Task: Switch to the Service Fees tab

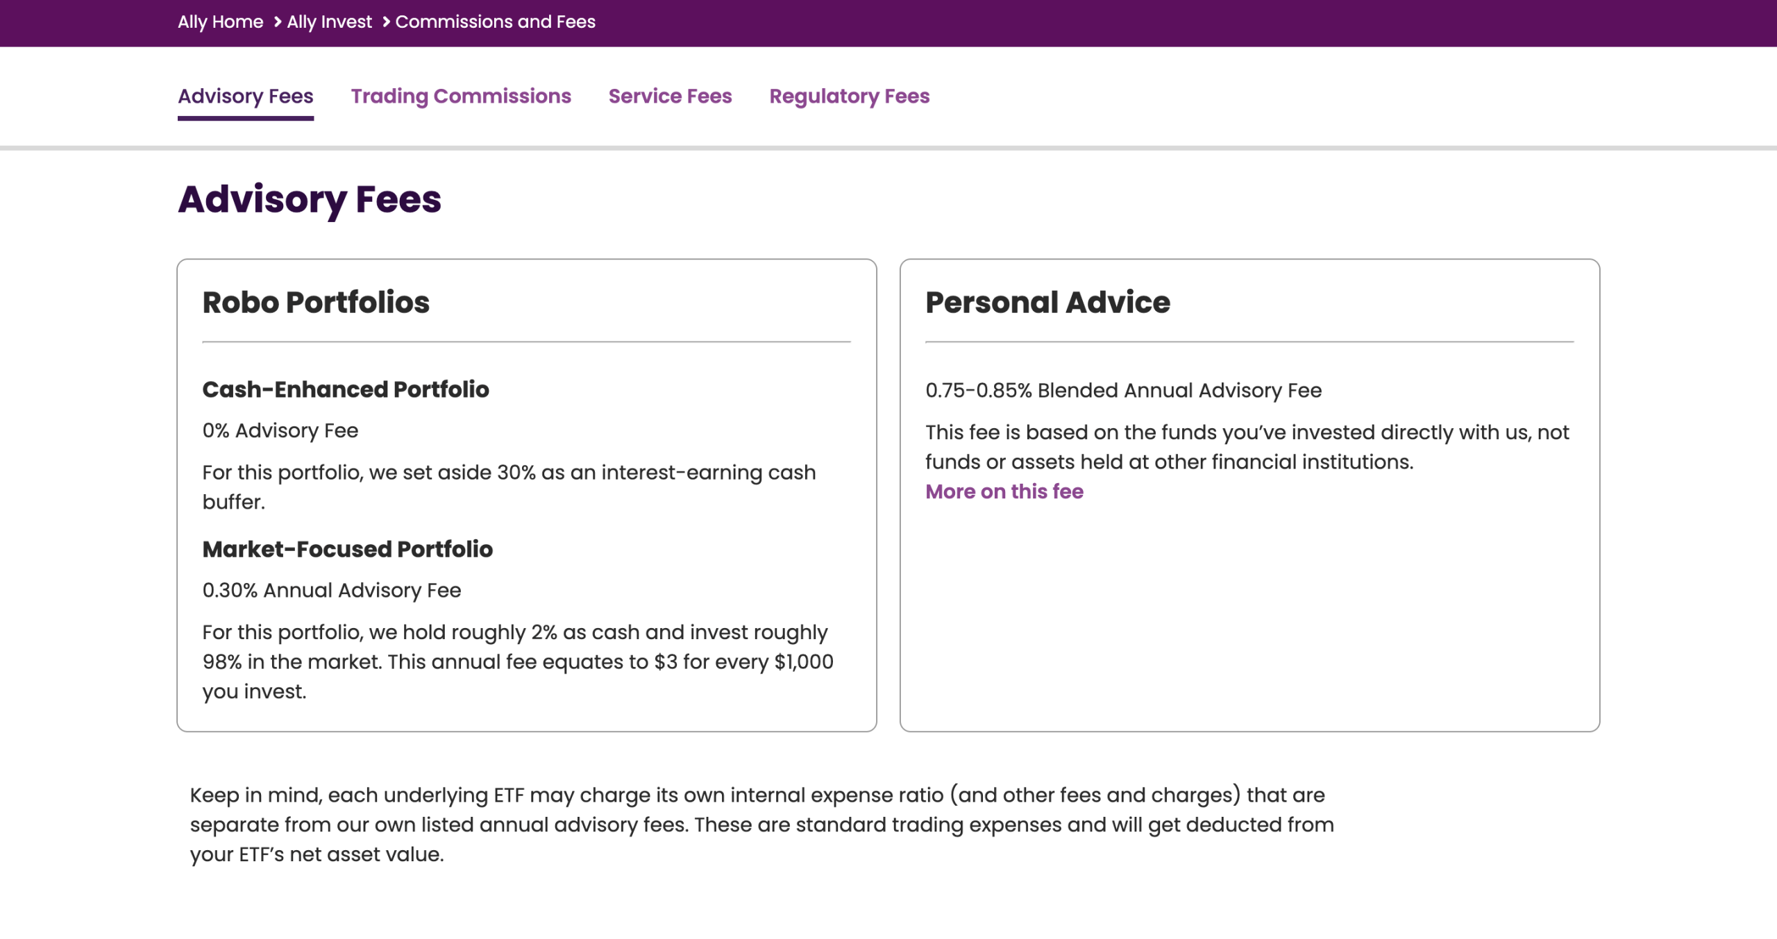Action: point(671,96)
